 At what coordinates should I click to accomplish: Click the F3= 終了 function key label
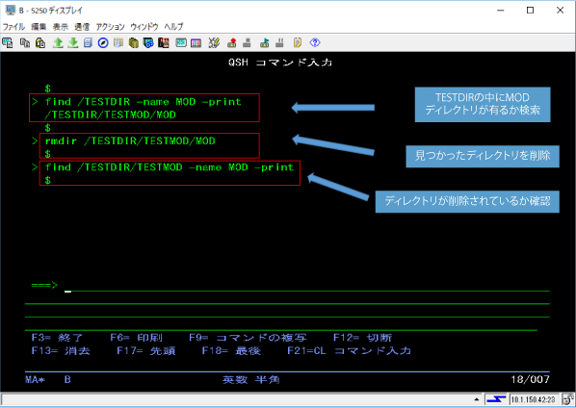coord(57,338)
